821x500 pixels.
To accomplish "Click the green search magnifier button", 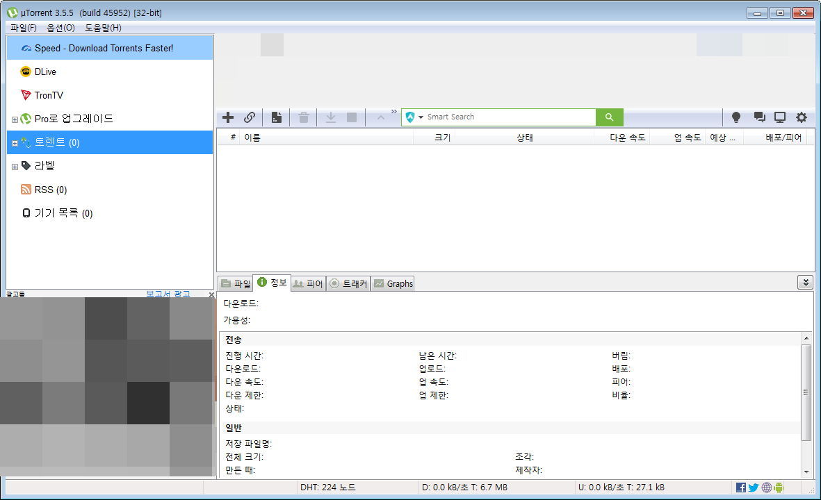I will pos(609,117).
